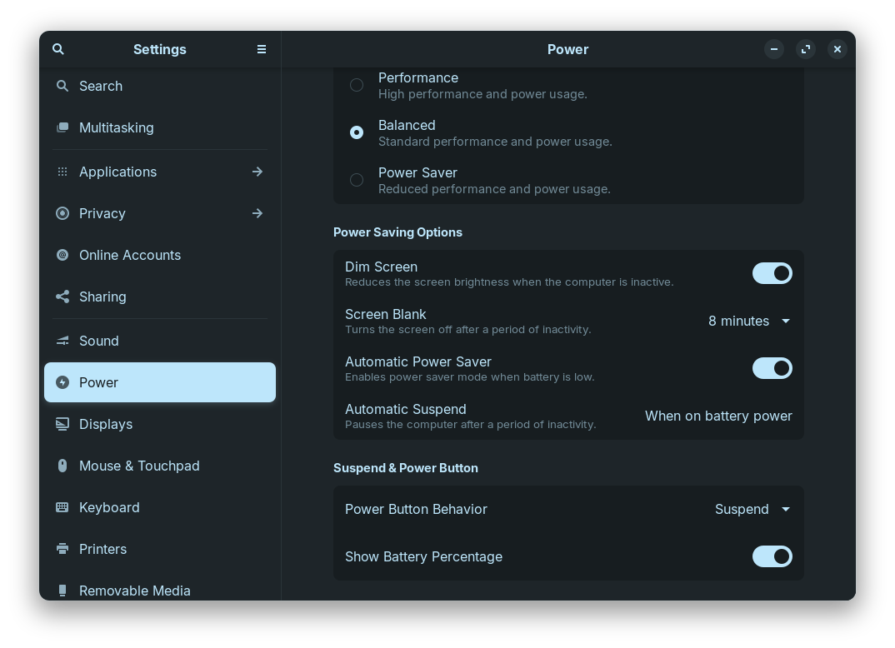Open the Screen Blank 8 minutes dropdown
The image size is (895, 648).
tap(749, 322)
